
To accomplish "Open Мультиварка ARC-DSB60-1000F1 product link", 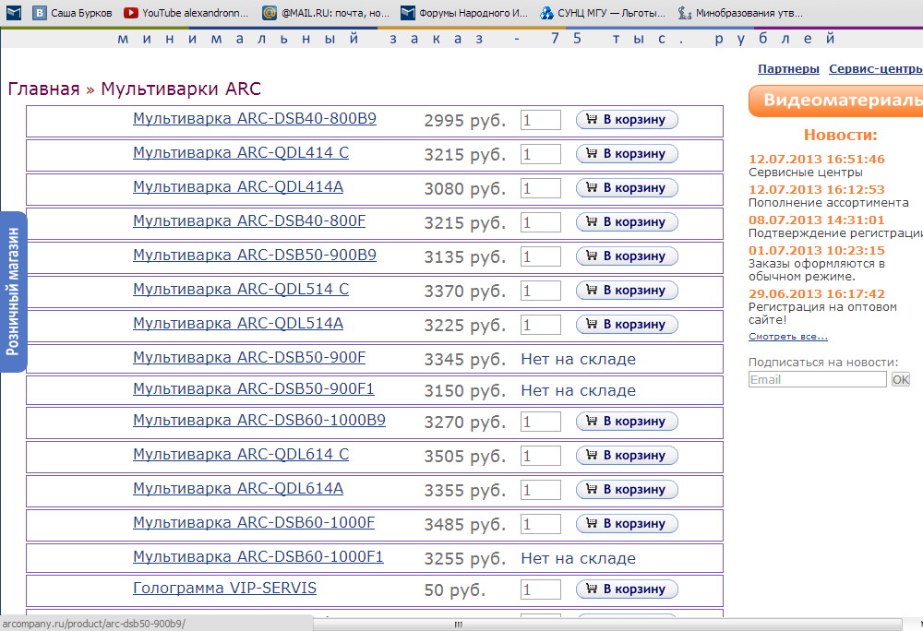I will 258,556.
